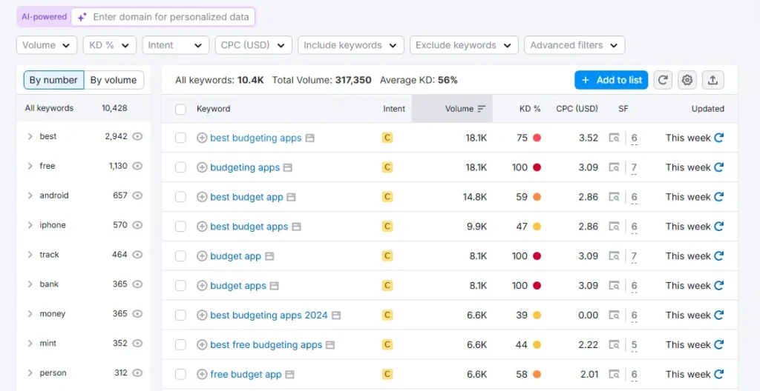This screenshot has height=391, width=760.
Task: Open the Volume filter dropdown
Action: click(x=47, y=45)
